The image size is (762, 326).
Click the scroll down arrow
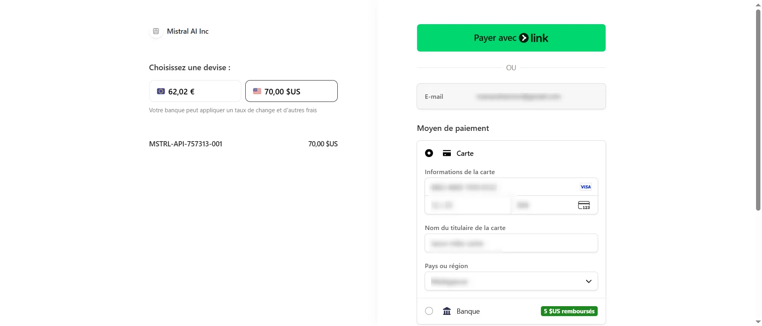[758, 322]
